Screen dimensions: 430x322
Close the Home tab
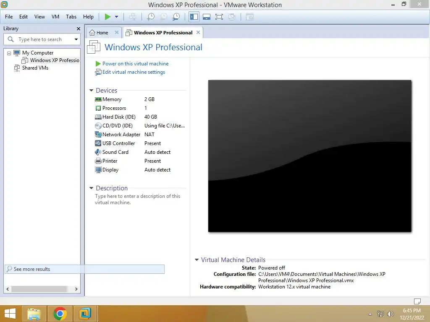[117, 32]
